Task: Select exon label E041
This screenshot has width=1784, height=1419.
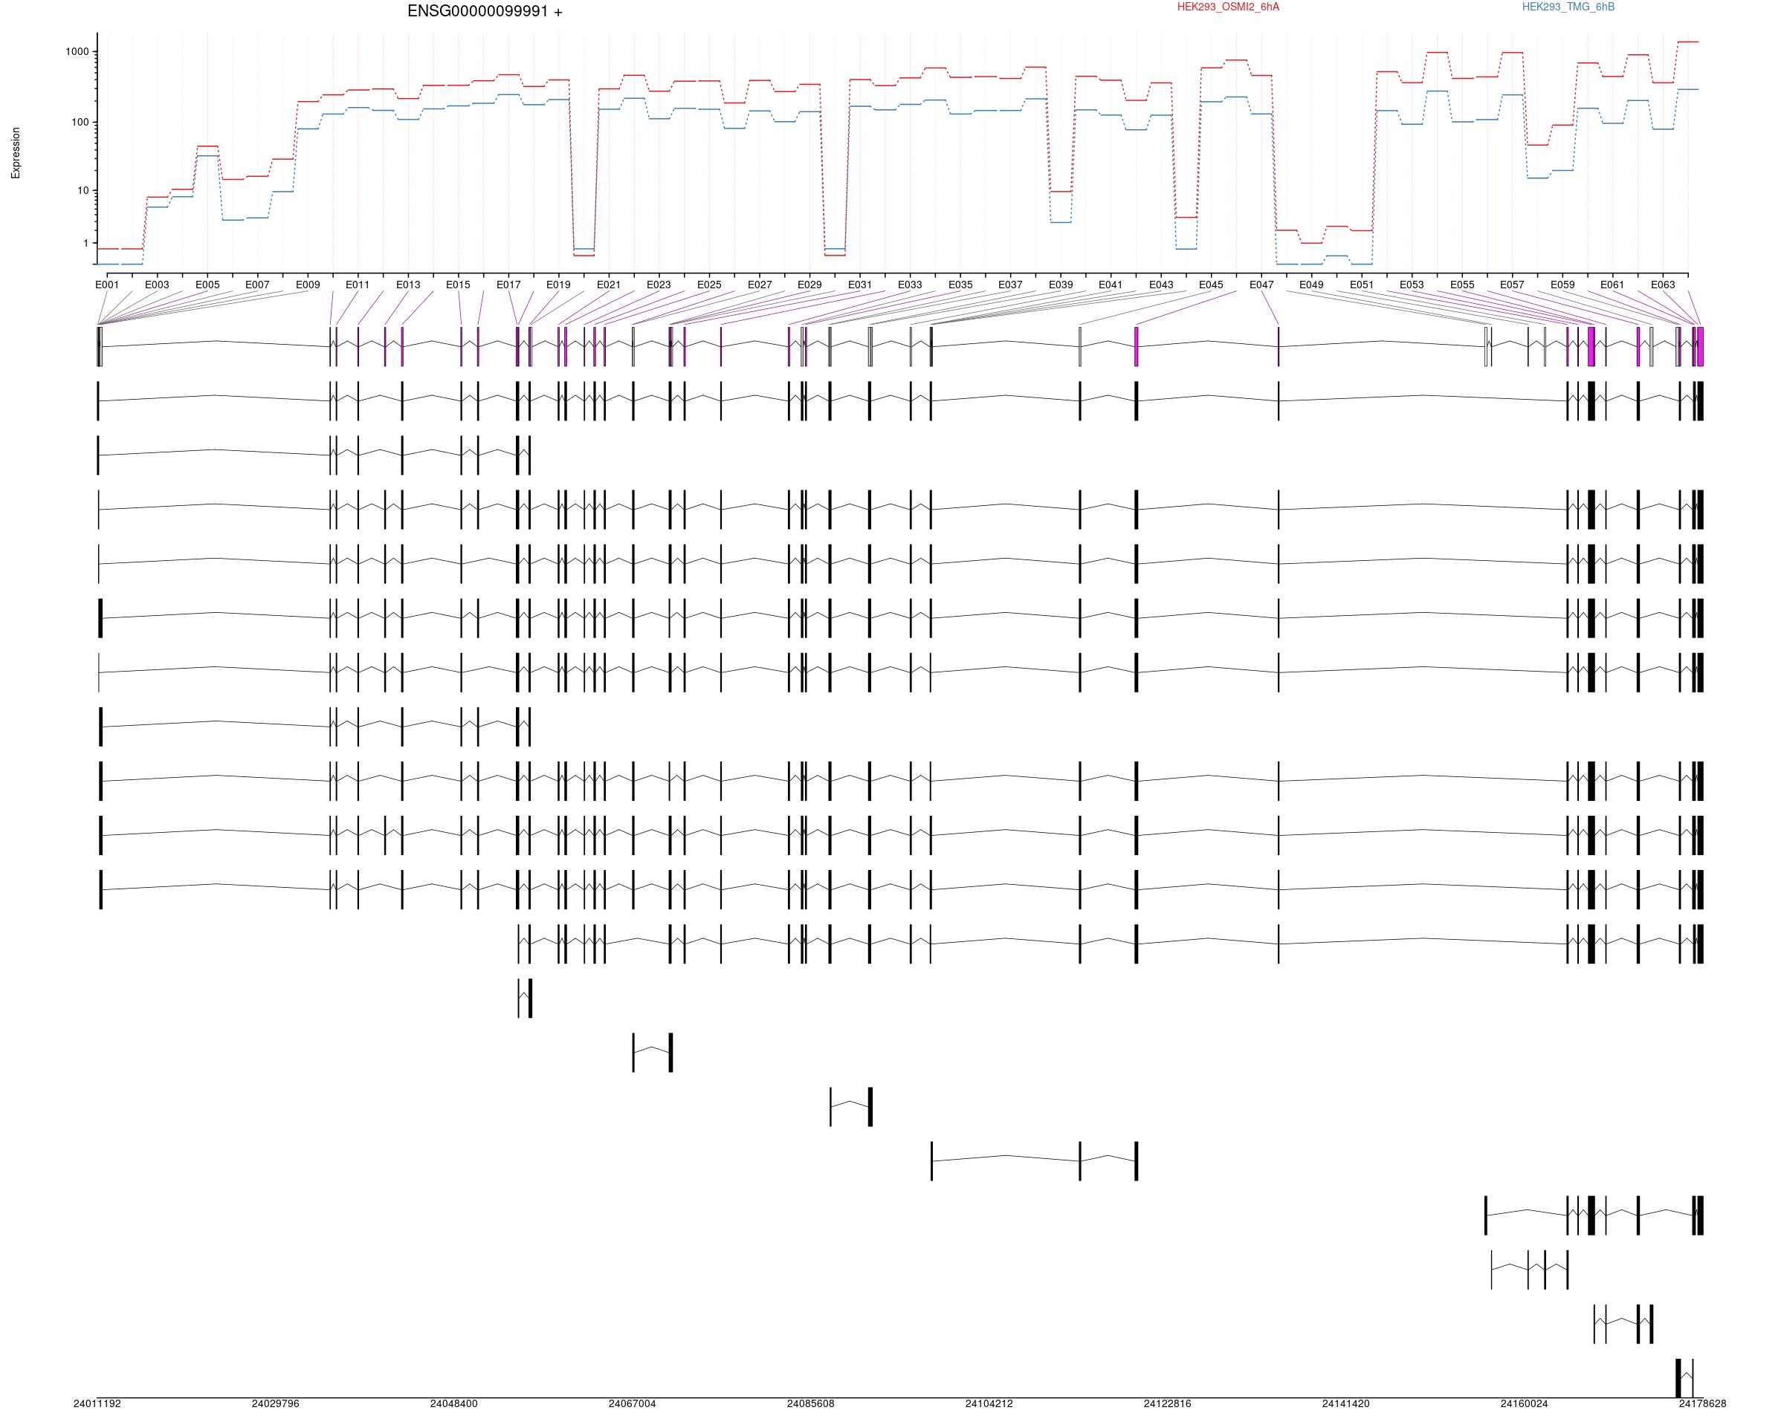Action: pyautogui.click(x=1111, y=285)
